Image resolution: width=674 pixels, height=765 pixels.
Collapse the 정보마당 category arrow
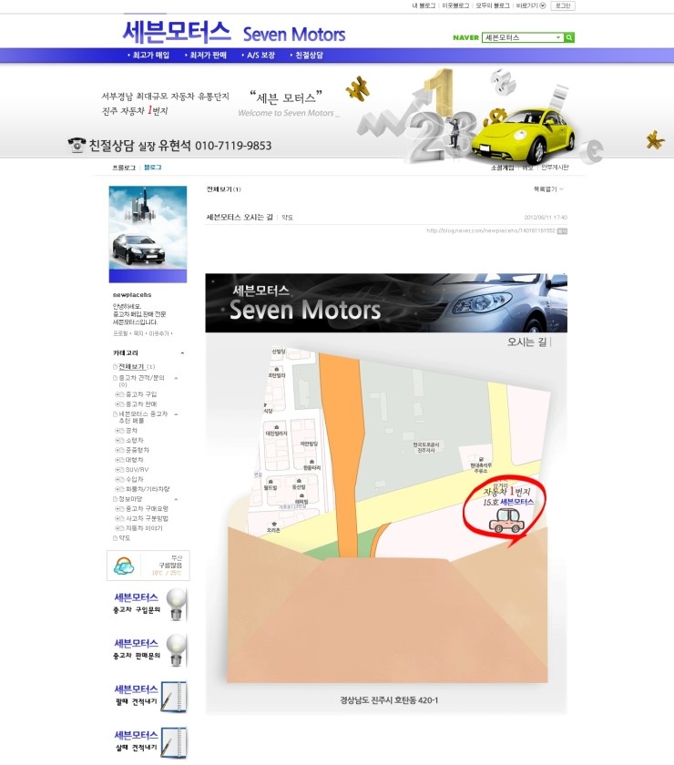176,499
